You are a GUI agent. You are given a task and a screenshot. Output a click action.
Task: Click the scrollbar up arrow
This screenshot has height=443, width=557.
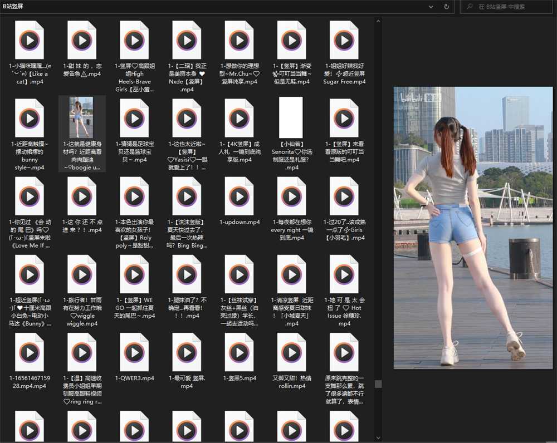[379, 21]
